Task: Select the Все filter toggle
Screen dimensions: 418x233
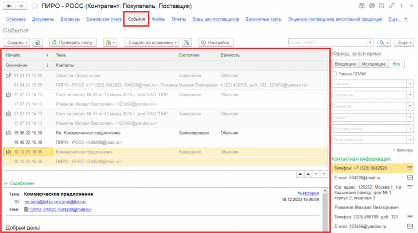Action: pyautogui.click(x=396, y=64)
